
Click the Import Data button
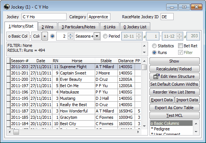click(187, 100)
